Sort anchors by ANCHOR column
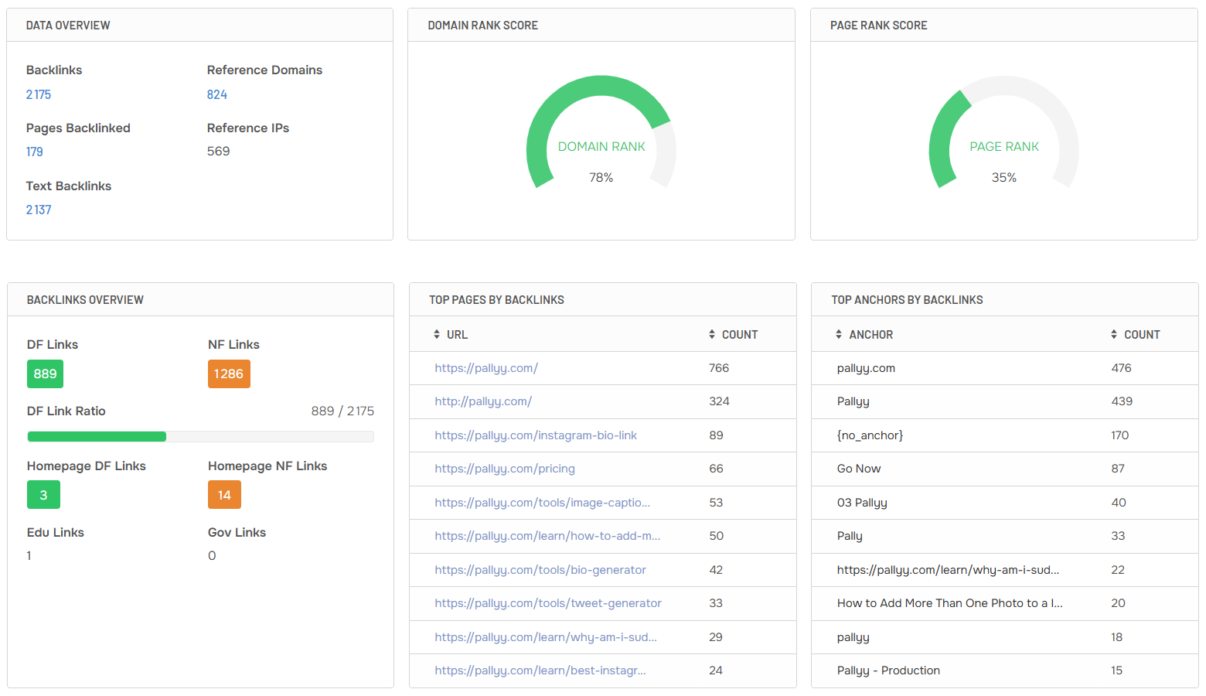The height and width of the screenshot is (696, 1206). (x=864, y=335)
